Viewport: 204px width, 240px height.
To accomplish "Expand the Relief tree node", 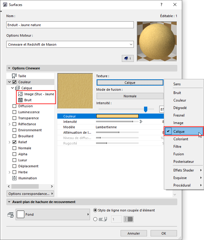I will (10, 142).
